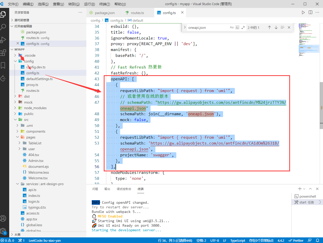Viewport: 323px width, 243px height.
Task: Toggle Match Whole Word in find widget
Action: [237, 28]
